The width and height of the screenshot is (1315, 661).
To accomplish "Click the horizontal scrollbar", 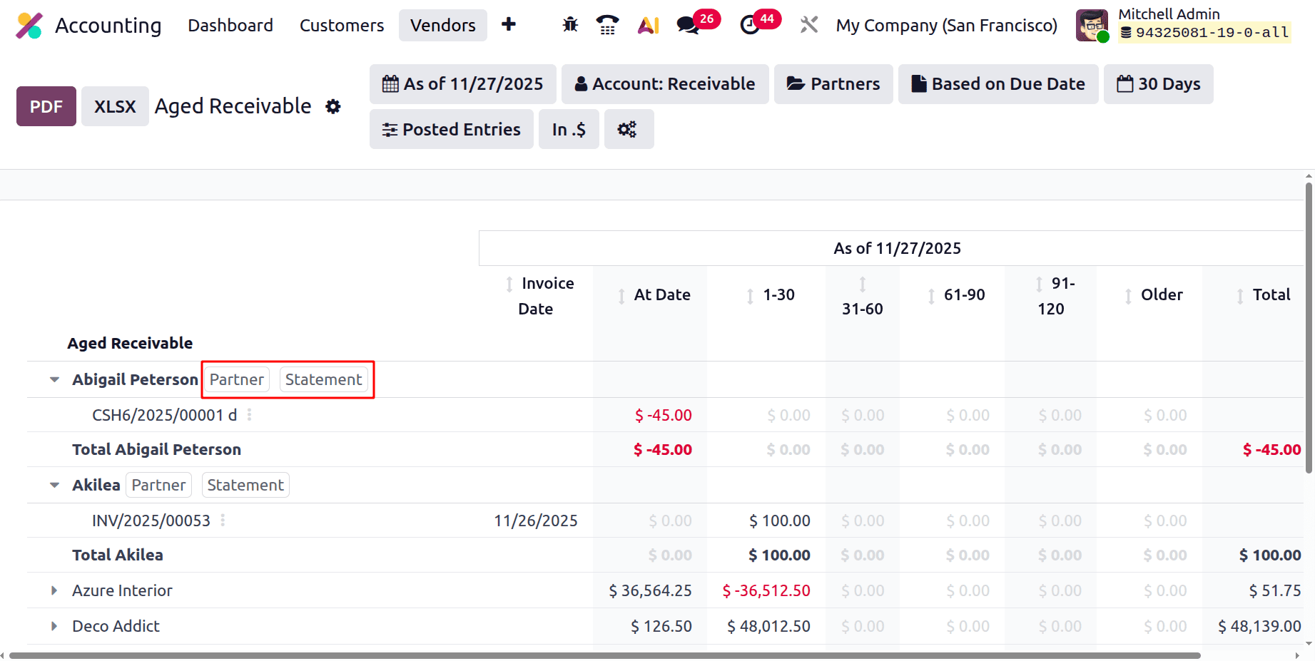I will [605, 655].
